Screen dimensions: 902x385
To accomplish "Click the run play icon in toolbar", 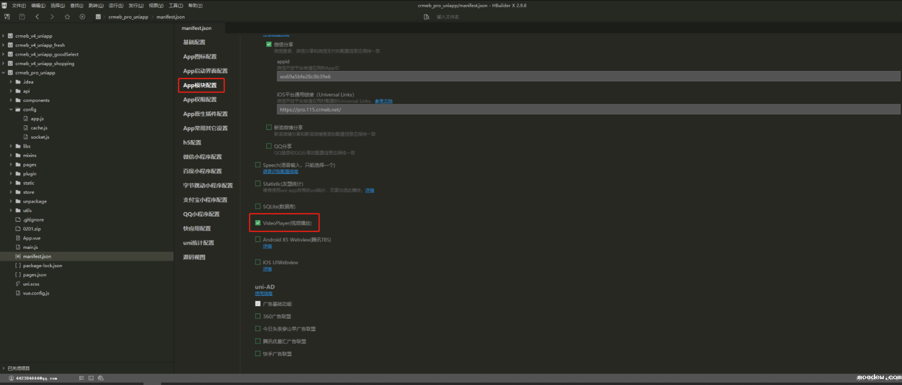I will pyautogui.click(x=82, y=17).
